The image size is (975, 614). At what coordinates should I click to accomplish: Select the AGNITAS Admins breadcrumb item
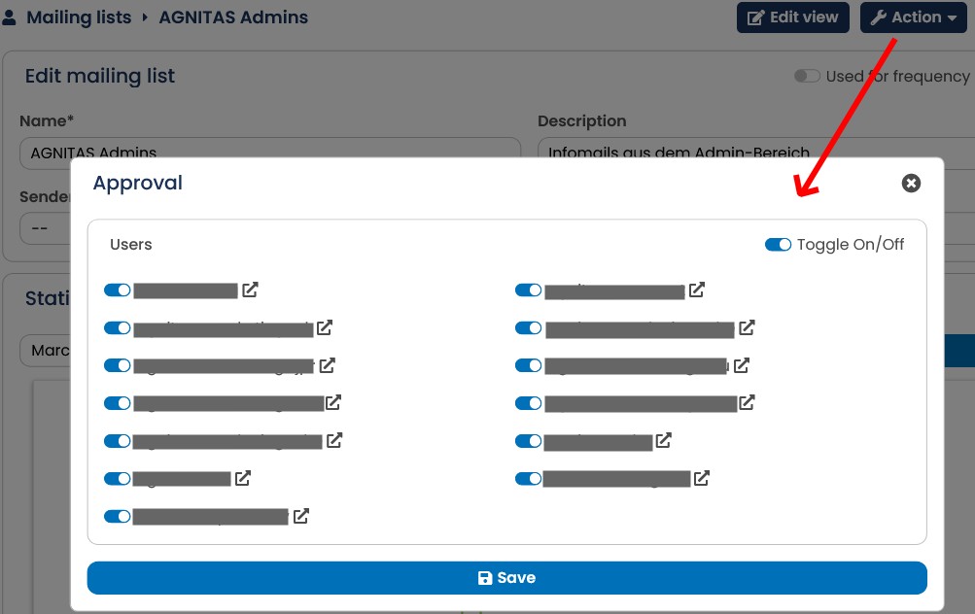click(233, 17)
